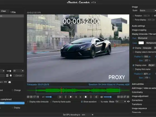Enable Display video's internal timecode
Image resolution: width=156 pixels, height=117 pixels.
coord(133,52)
